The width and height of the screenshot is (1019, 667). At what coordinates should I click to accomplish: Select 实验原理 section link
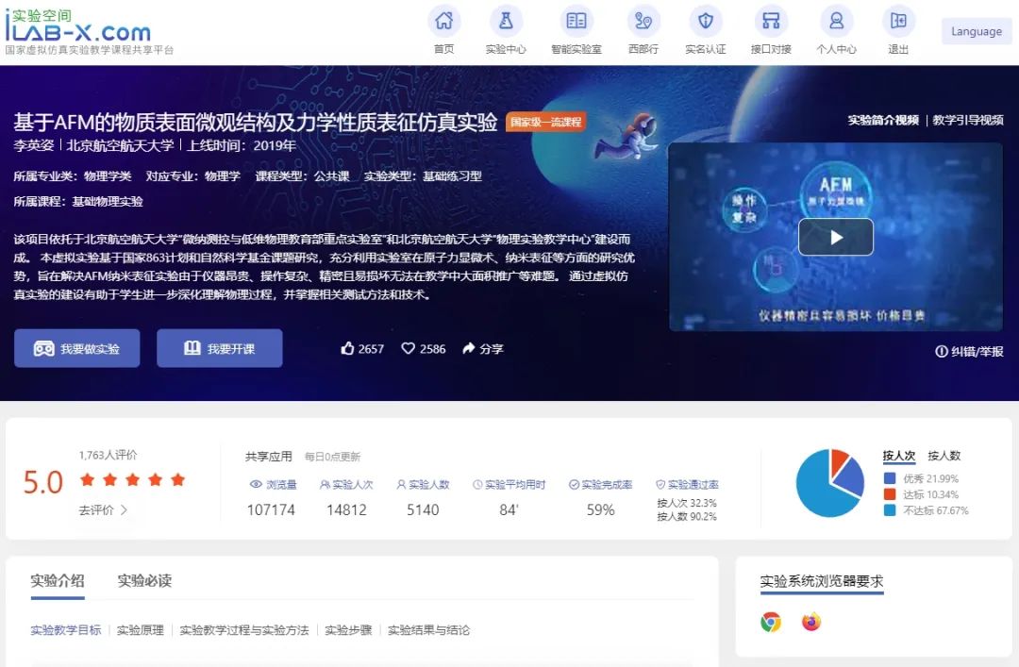tap(140, 630)
